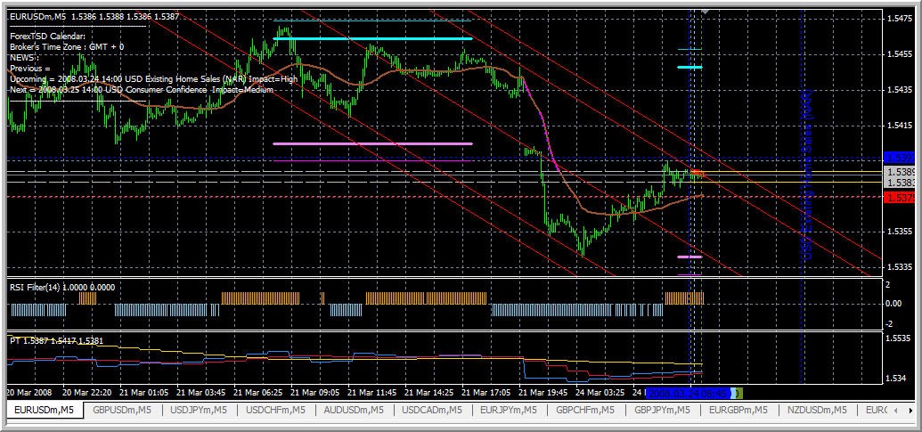Click the 0.00 value on RSI scale
The height and width of the screenshot is (432, 922).
point(893,303)
